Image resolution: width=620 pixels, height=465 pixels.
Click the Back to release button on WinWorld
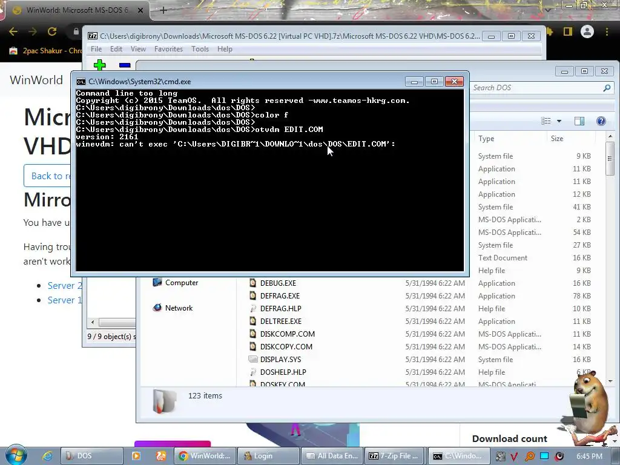pyautogui.click(x=47, y=176)
